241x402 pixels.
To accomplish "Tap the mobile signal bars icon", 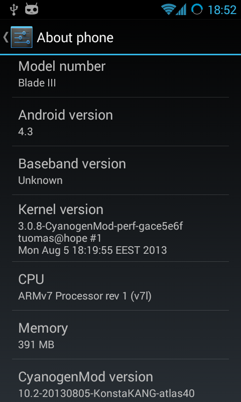I will [x=181, y=10].
